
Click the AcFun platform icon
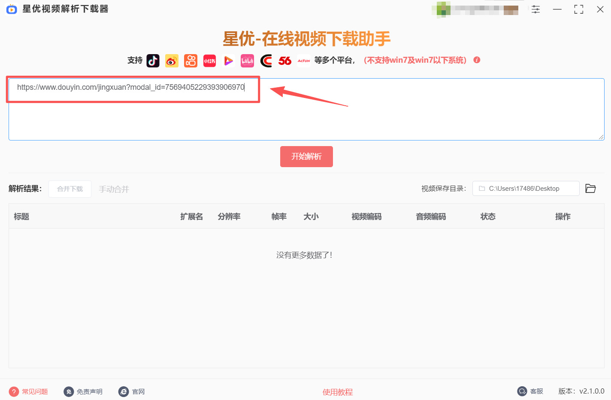pos(303,61)
